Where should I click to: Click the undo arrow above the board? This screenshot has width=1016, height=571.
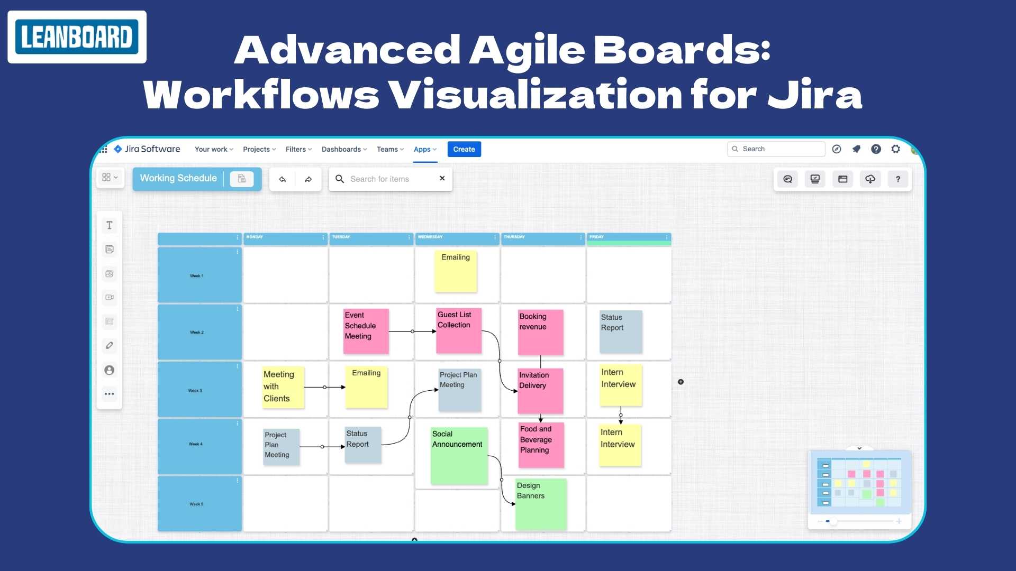tap(282, 179)
